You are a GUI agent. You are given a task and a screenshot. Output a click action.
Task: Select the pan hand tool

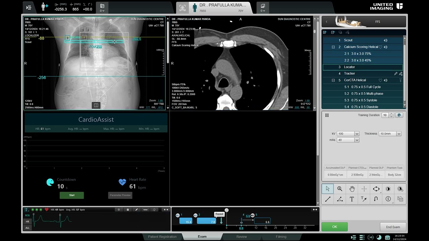pos(352,189)
